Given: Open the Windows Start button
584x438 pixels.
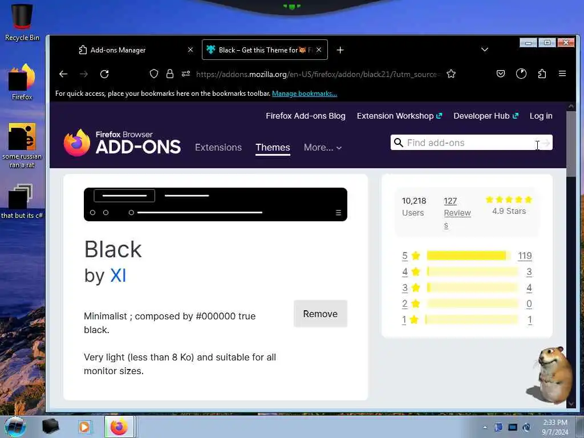Looking at the screenshot, I should (x=15, y=427).
